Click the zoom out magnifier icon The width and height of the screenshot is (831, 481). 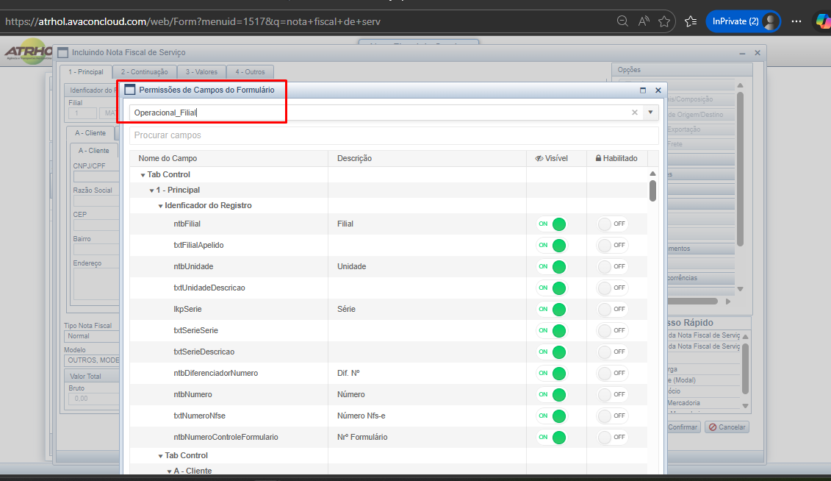pos(622,21)
